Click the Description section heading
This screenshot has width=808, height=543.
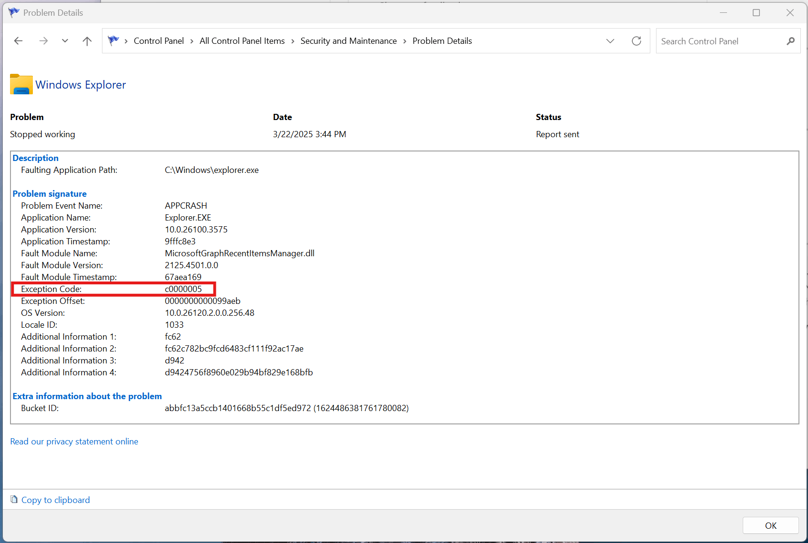click(x=35, y=158)
